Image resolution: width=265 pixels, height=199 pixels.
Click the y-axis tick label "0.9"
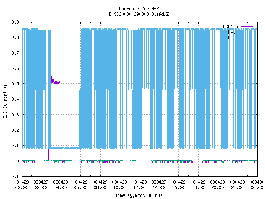click(15, 22)
